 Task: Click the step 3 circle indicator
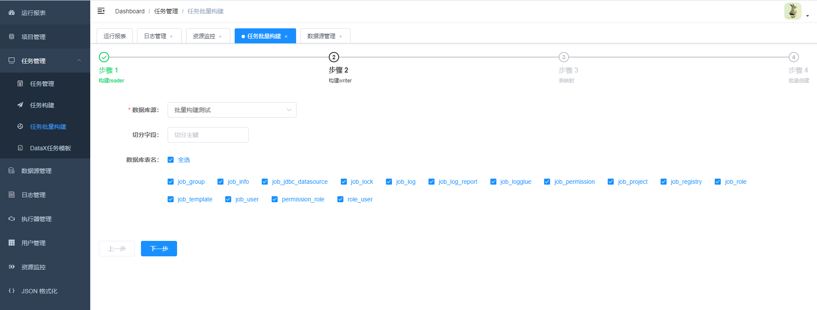pos(564,57)
